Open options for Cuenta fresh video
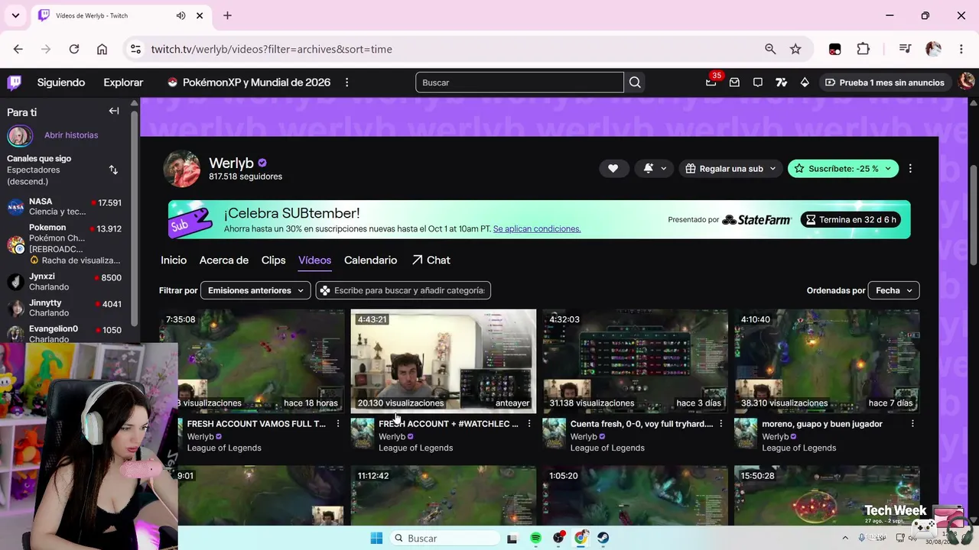 tap(720, 423)
